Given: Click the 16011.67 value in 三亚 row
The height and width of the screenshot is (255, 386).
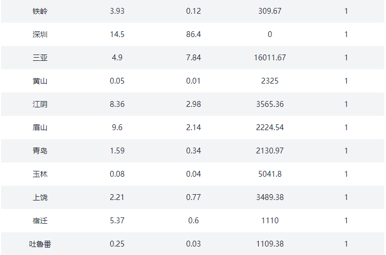Looking at the screenshot, I should pyautogui.click(x=270, y=58).
